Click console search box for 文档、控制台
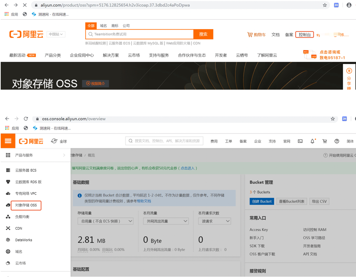 coord(164,141)
